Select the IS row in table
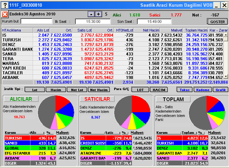 click(x=113, y=35)
